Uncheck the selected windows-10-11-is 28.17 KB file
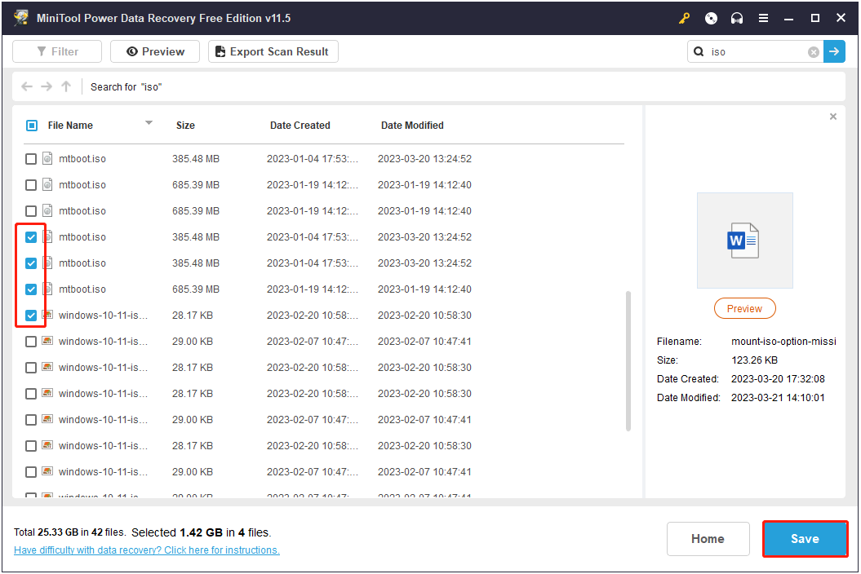Viewport: 861px width, 574px height. point(31,316)
